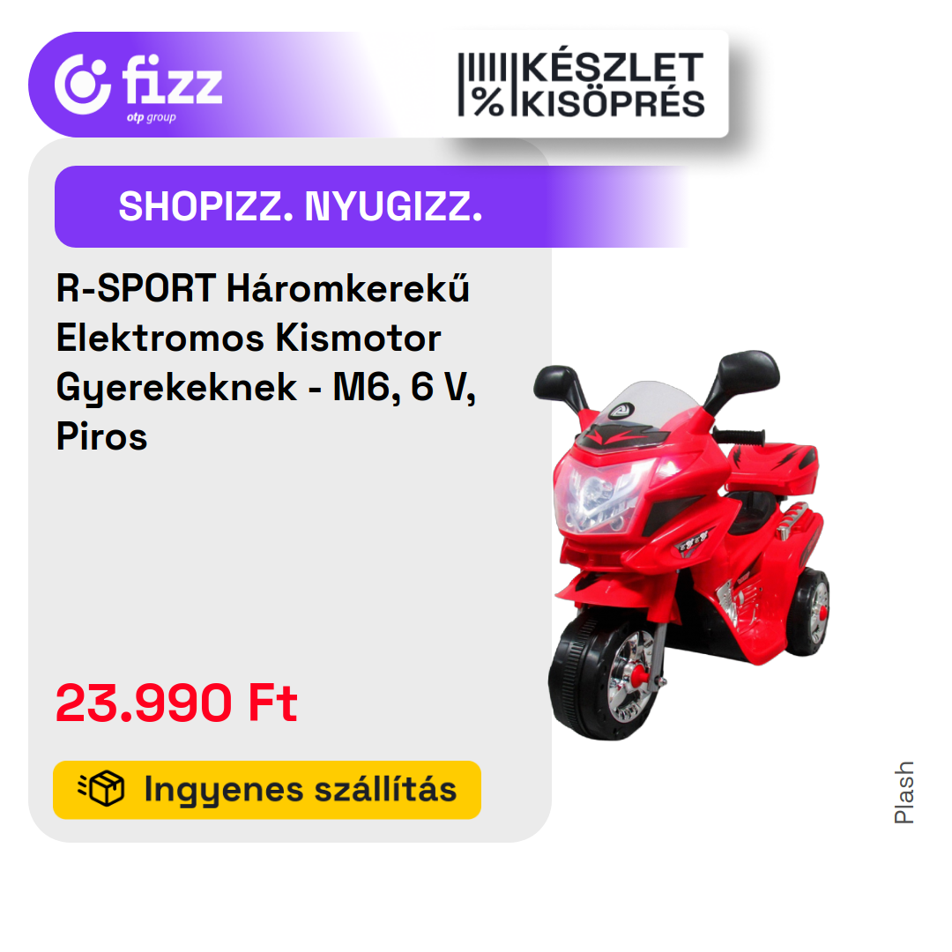Click the Piros color word in title
Screen dimensions: 952x952
pyautogui.click(x=102, y=437)
